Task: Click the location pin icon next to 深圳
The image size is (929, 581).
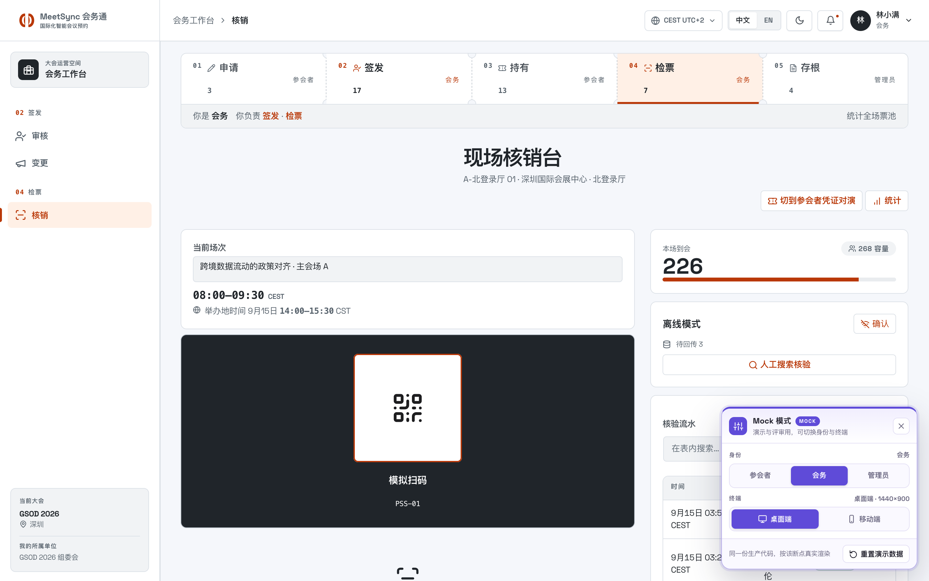Action: pyautogui.click(x=23, y=524)
